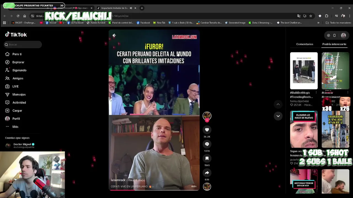Image resolution: width=353 pixels, height=198 pixels.
Task: Focus the Buscar search field
Action: click(23, 45)
